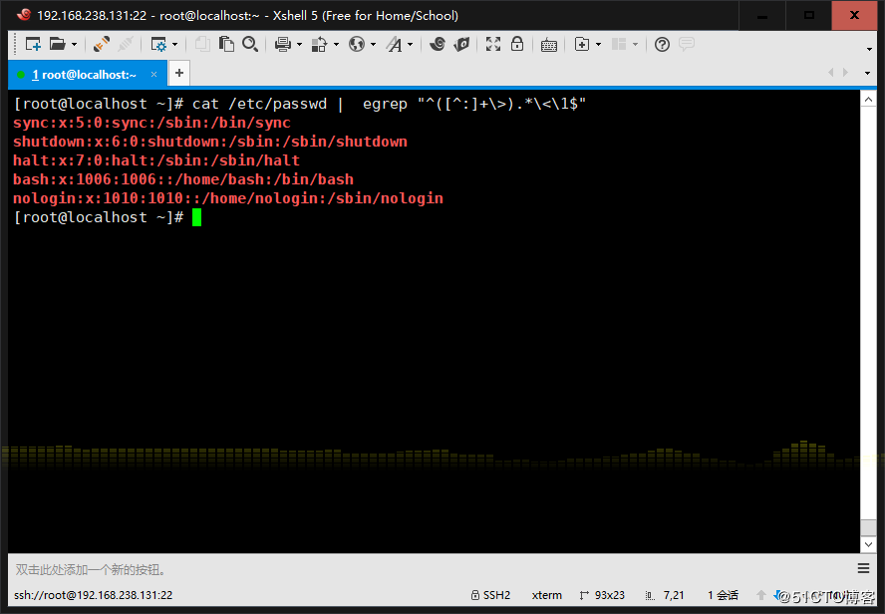Click the tab list dropdown arrow at right
Viewport: 885px width, 614px height.
(867, 74)
